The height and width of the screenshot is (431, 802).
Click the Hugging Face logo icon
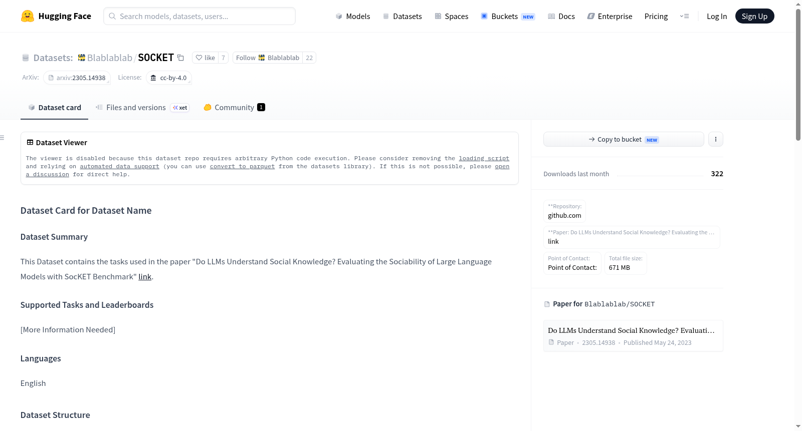tap(28, 16)
